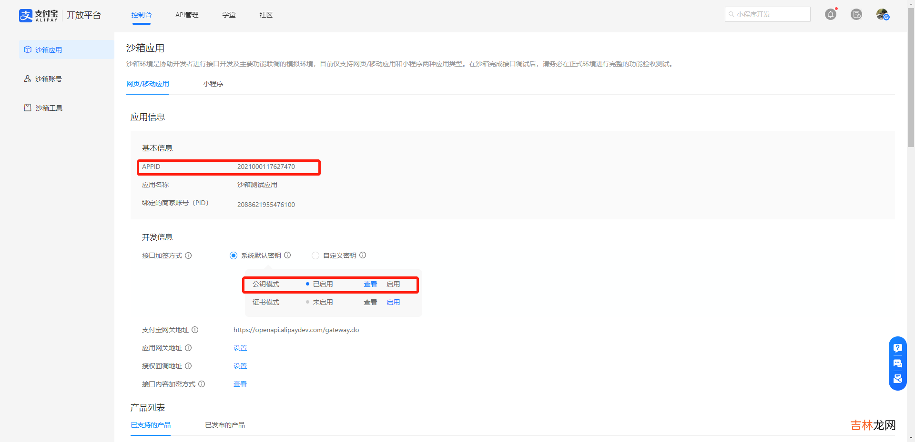Switch to the 已发布的产品 tab
Screen dimensions: 915x442
click(225, 425)
